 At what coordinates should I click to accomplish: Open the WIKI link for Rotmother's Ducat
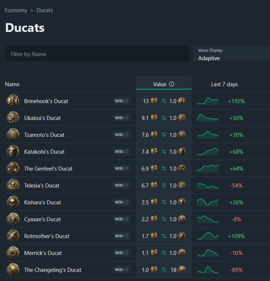coord(122,236)
